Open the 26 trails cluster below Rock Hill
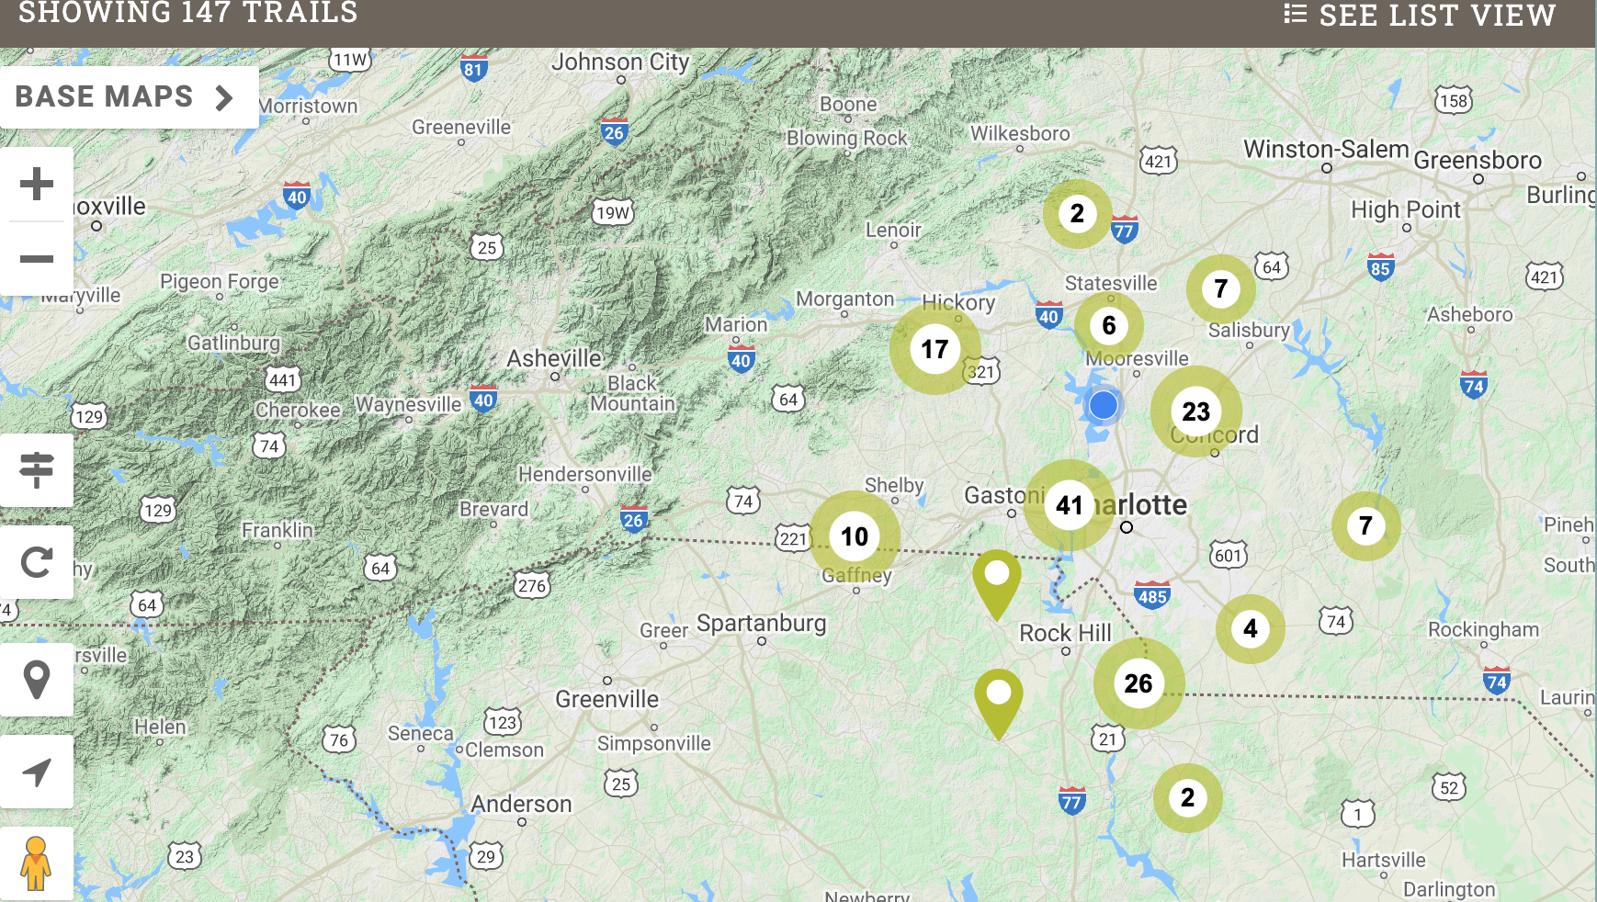 [x=1138, y=683]
